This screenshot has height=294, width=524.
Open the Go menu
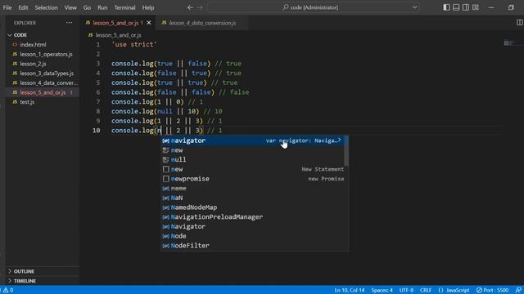coord(87,7)
